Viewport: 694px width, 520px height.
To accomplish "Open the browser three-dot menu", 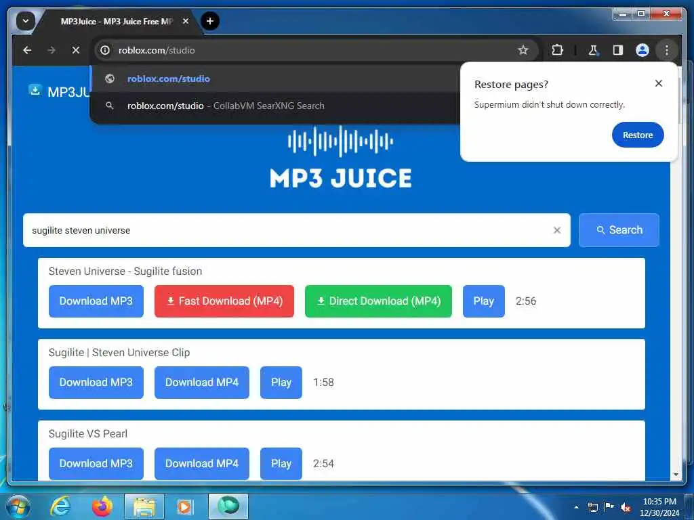I will [667, 50].
